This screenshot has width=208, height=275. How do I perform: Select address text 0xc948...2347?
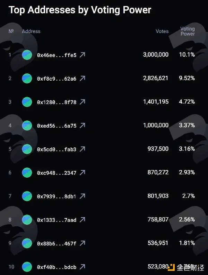click(57, 173)
